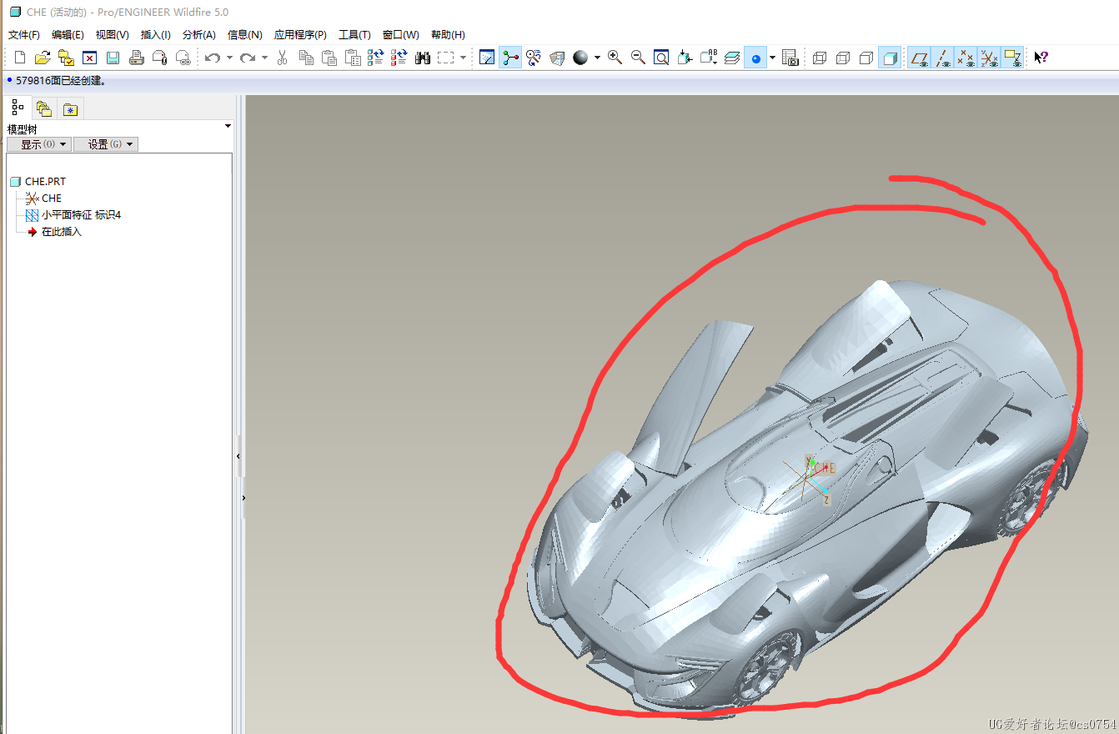Open 视图(V) menu
Image resolution: width=1119 pixels, height=734 pixels.
coord(112,35)
